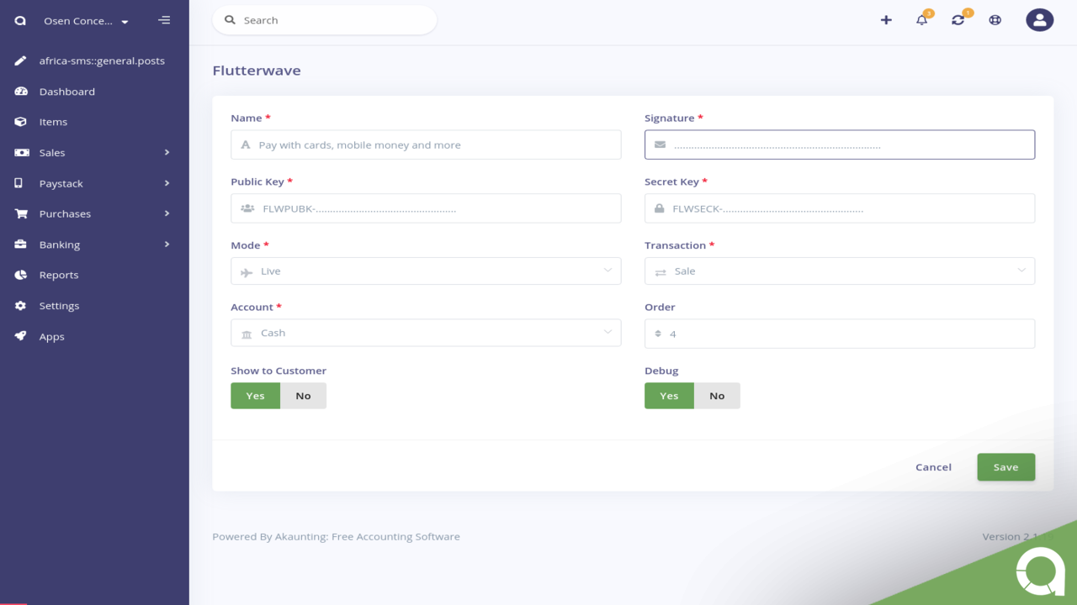
Task: Open the user avatar profile icon
Action: pos(1040,19)
